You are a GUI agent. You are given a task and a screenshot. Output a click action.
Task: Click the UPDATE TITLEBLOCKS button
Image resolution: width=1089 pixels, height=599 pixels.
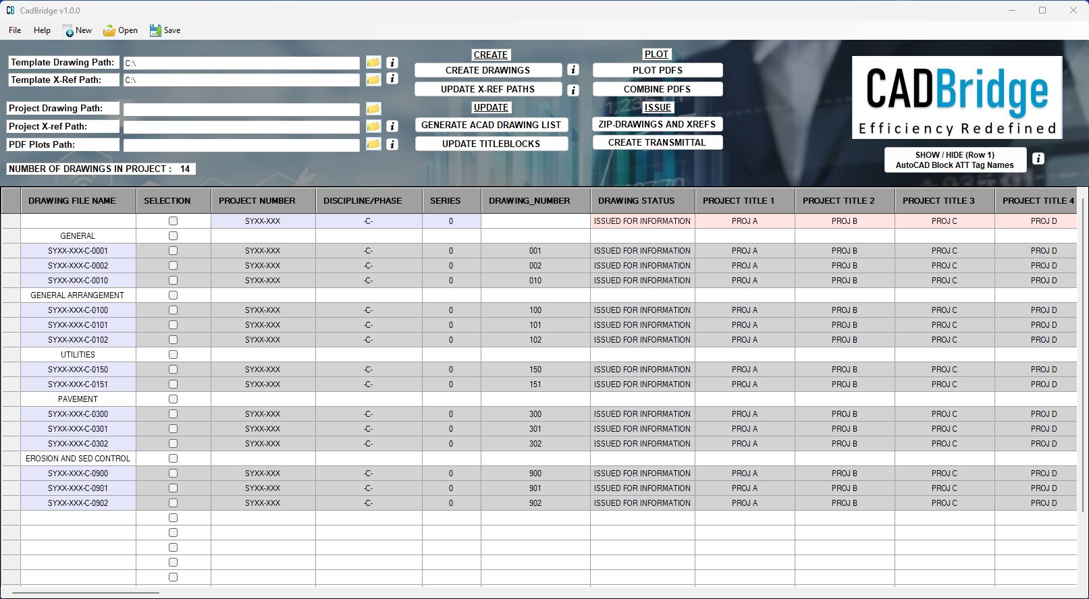[x=492, y=144]
